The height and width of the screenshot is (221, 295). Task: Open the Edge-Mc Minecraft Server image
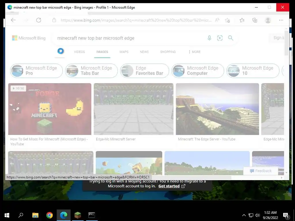[134, 109]
